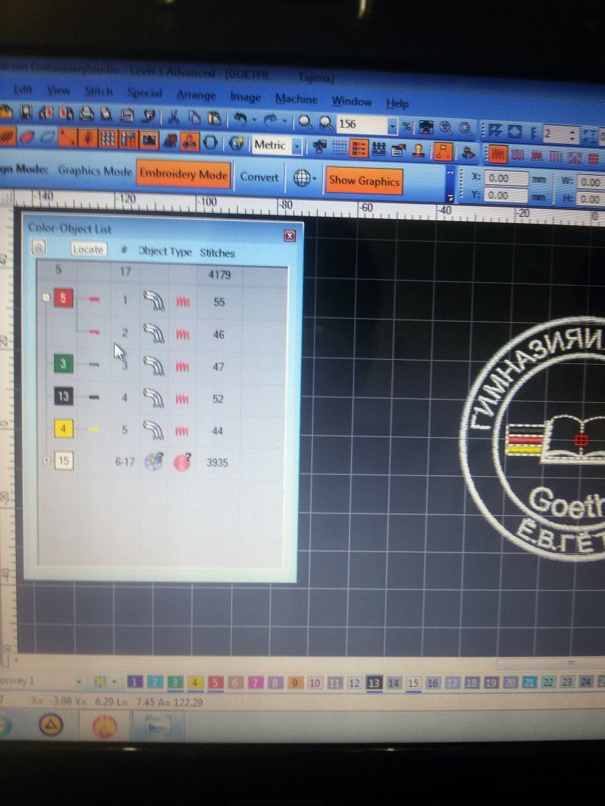605x806 pixels.
Task: Click the Object Type column header
Action: [x=165, y=251]
